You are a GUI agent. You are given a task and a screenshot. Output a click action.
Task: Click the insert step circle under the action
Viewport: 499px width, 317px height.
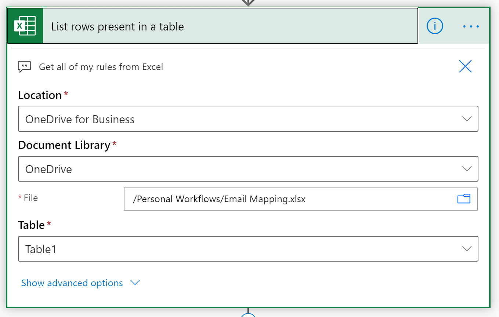pos(248,316)
